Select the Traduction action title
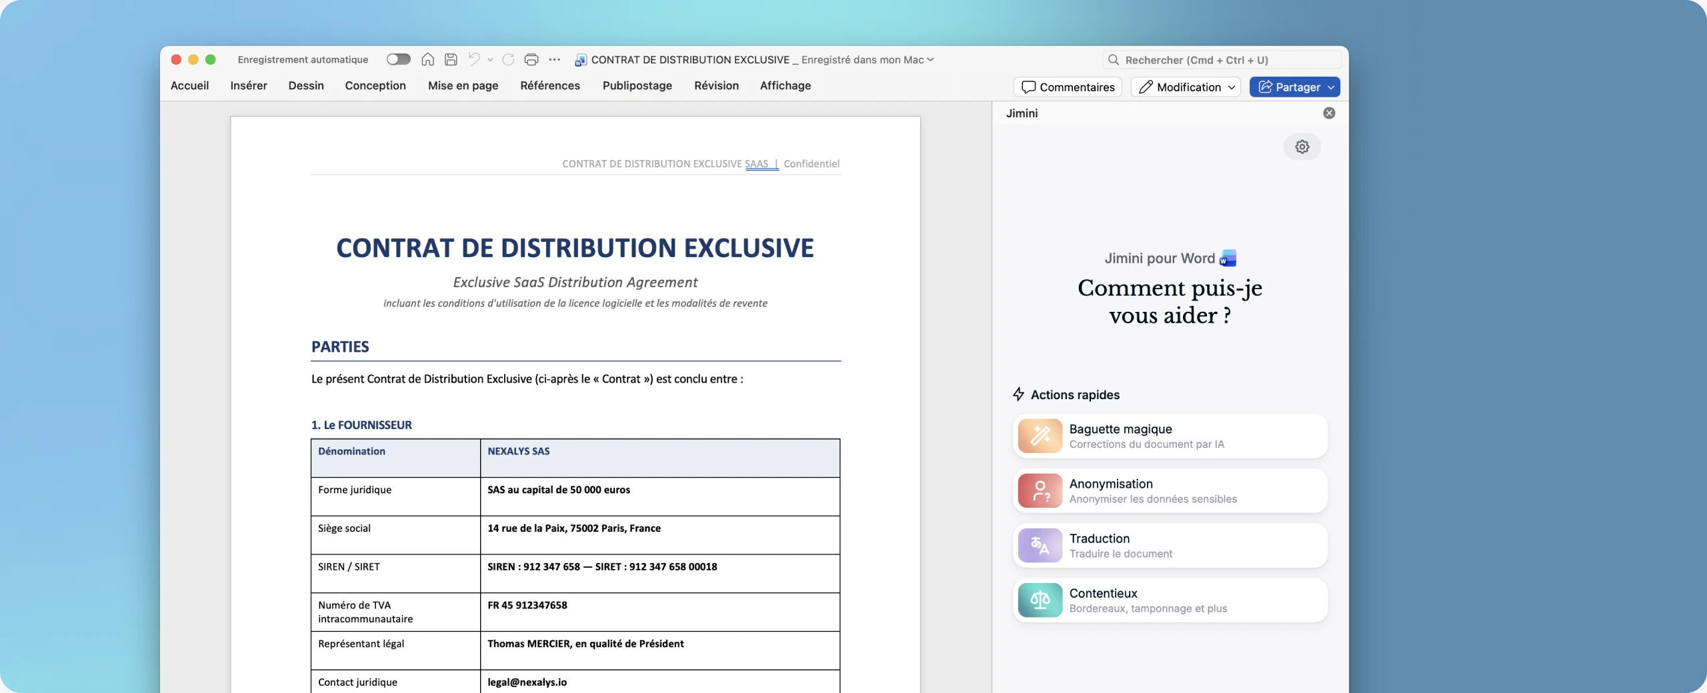The width and height of the screenshot is (1707, 693). (x=1100, y=538)
